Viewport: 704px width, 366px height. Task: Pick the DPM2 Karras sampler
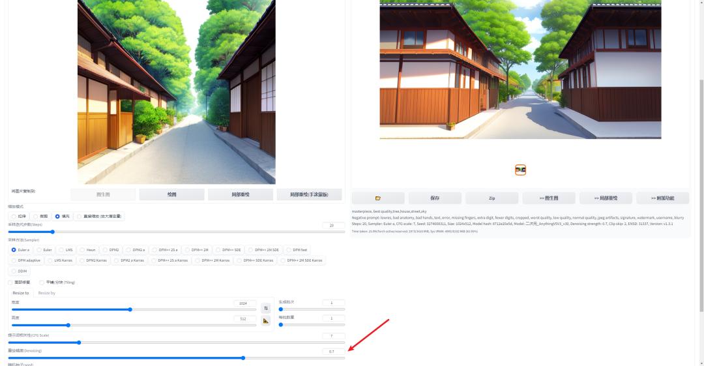(93, 260)
